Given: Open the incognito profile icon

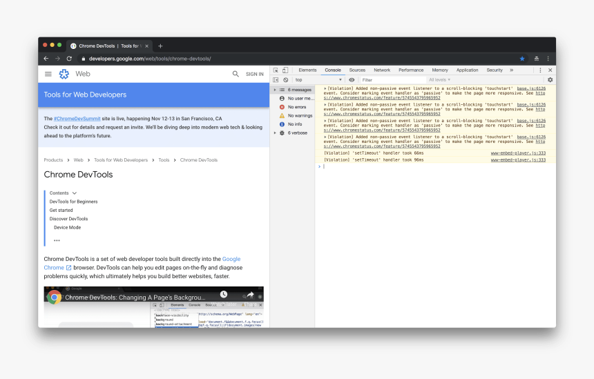Looking at the screenshot, I should point(537,59).
